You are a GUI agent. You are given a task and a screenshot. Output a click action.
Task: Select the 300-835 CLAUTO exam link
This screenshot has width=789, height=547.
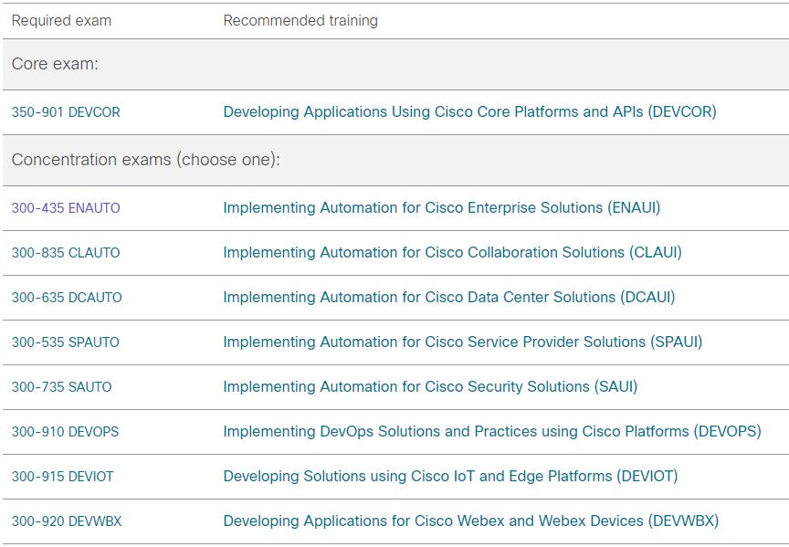(66, 253)
